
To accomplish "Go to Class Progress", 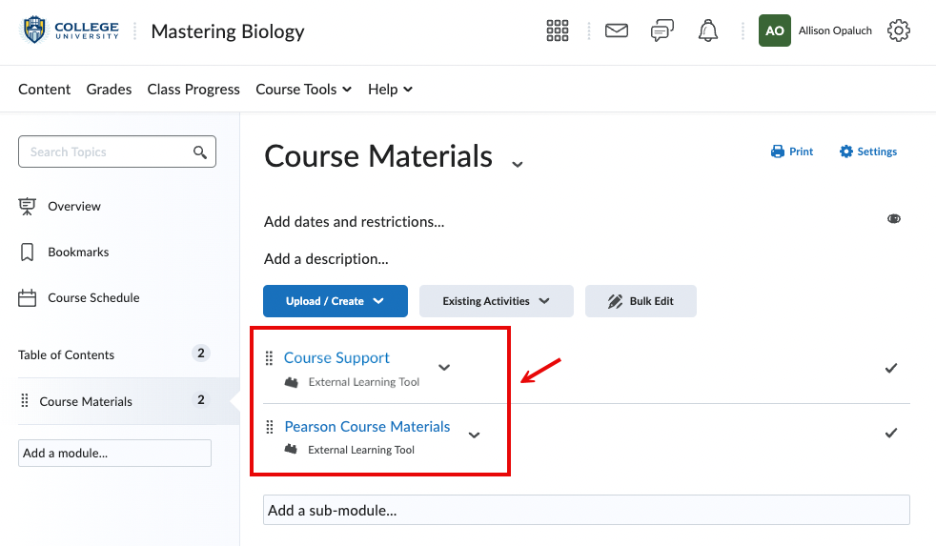I will pyautogui.click(x=193, y=89).
